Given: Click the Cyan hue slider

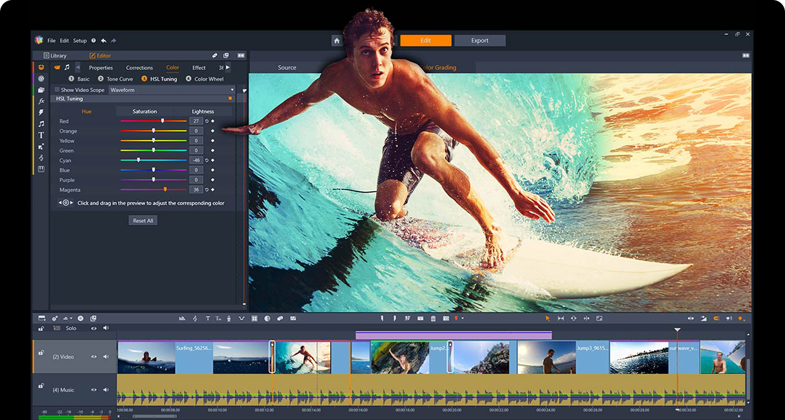Looking at the screenshot, I should (x=153, y=160).
